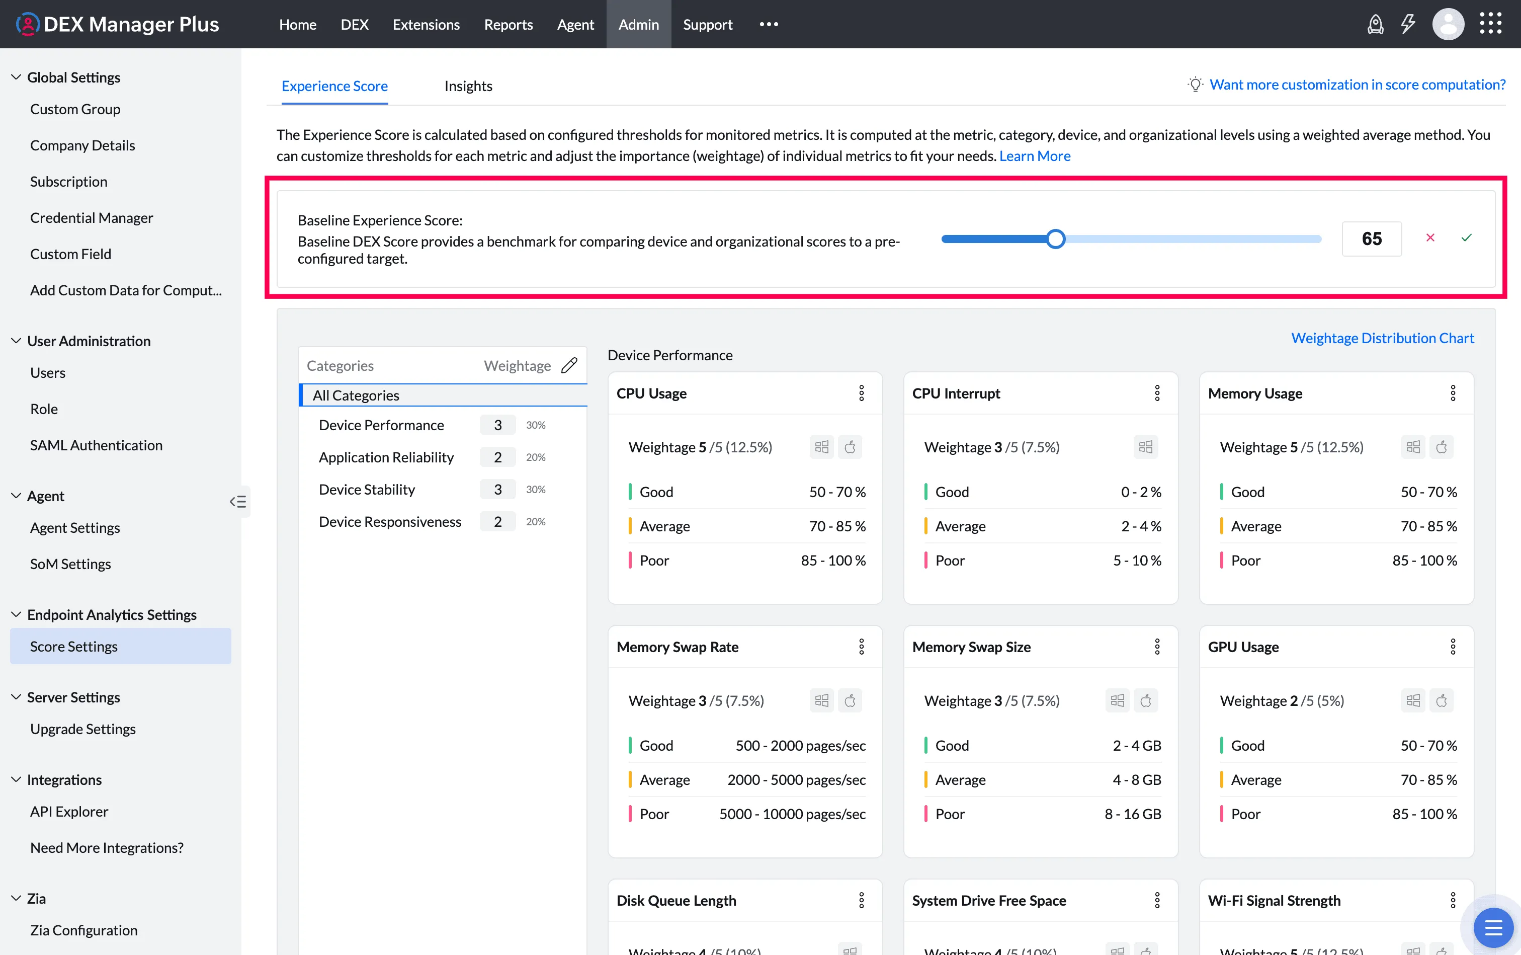Viewport: 1521px width, 955px height.
Task: Collapse the Agent sidebar section
Action: click(17, 496)
